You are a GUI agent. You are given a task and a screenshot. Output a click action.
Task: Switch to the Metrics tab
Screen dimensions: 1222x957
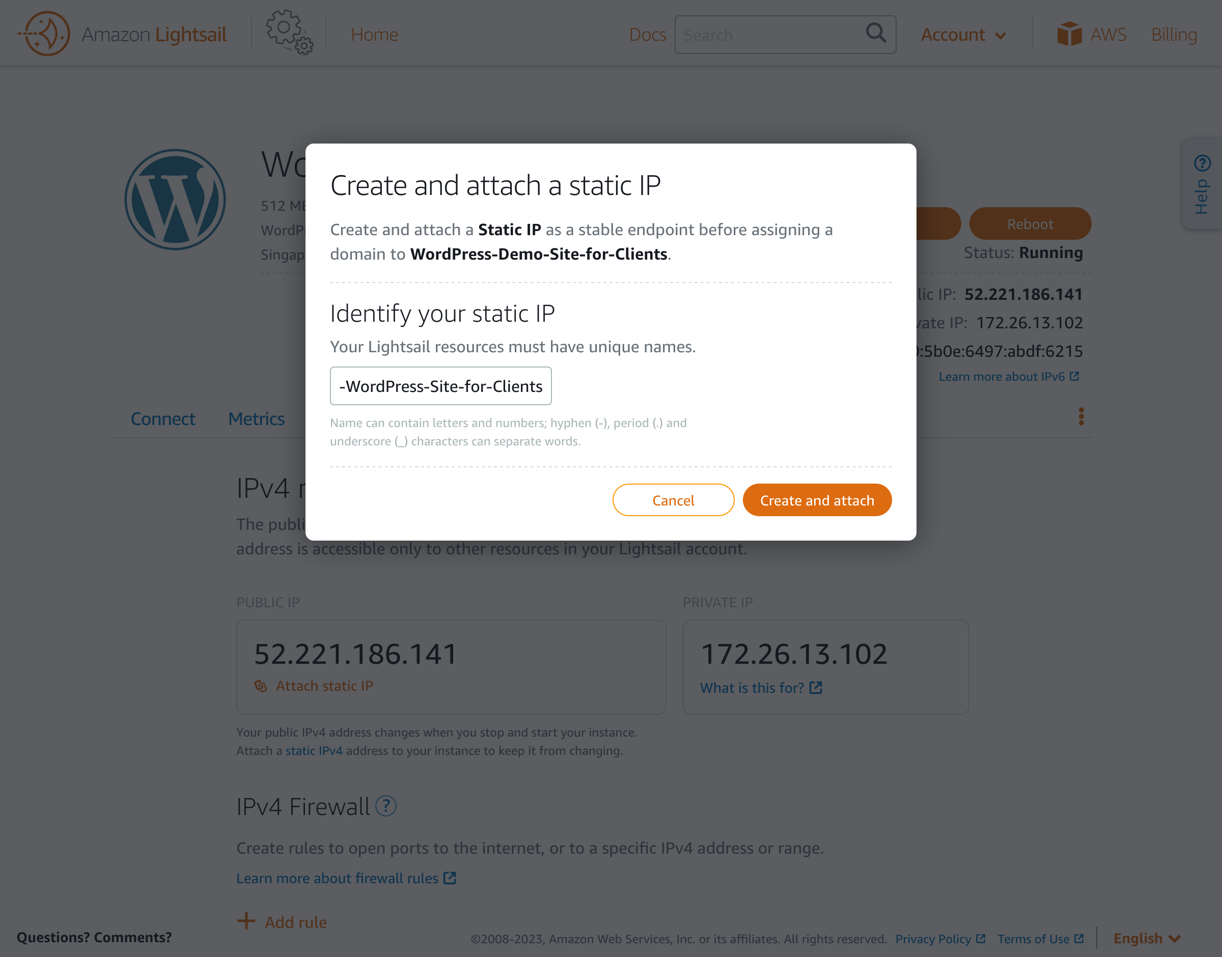pyautogui.click(x=256, y=418)
